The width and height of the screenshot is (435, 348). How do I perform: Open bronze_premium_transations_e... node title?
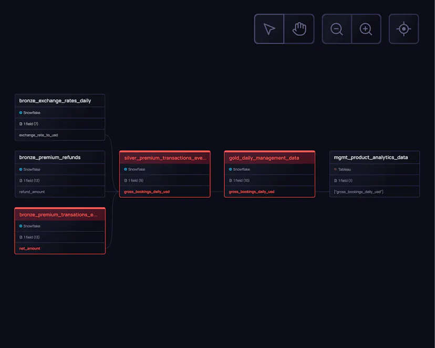[58, 215]
